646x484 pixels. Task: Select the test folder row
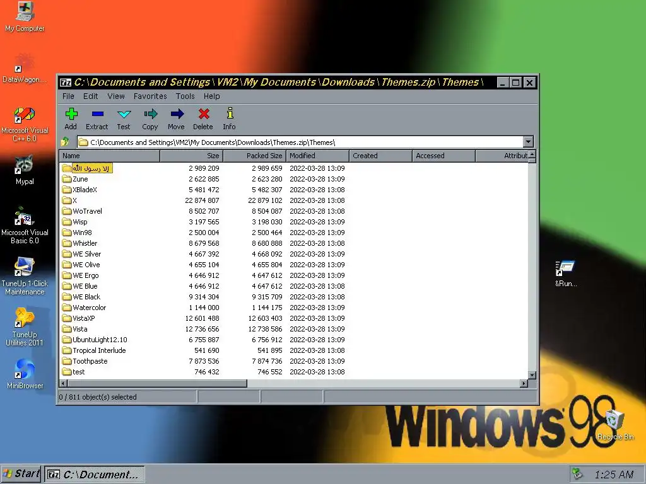pyautogui.click(x=294, y=372)
